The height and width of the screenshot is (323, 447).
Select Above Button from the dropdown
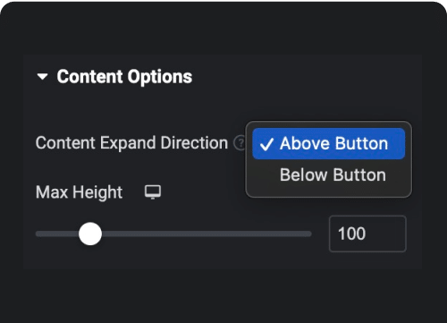click(x=328, y=143)
